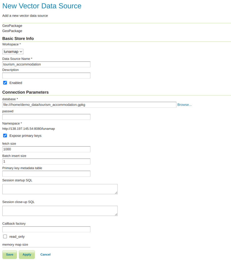Click inside the Session startup SQL textarea
This screenshot has height=260, width=231.
click(60, 189)
